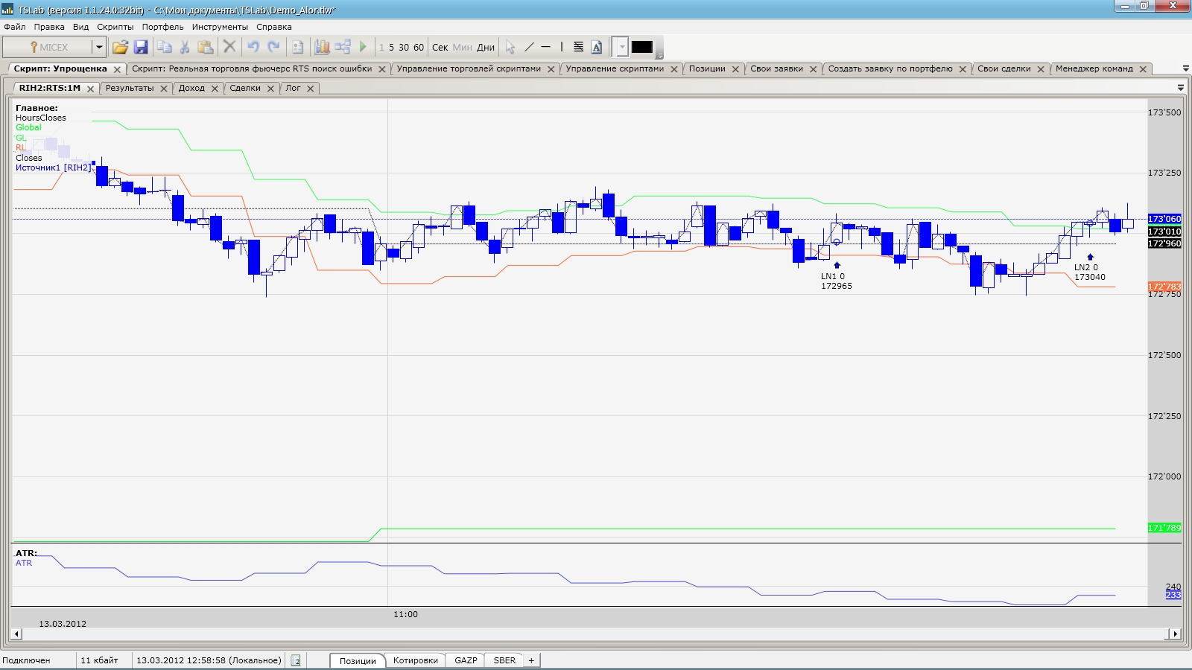Expand the tab list arrow on the chart tab row
The image size is (1192, 670).
[1180, 88]
